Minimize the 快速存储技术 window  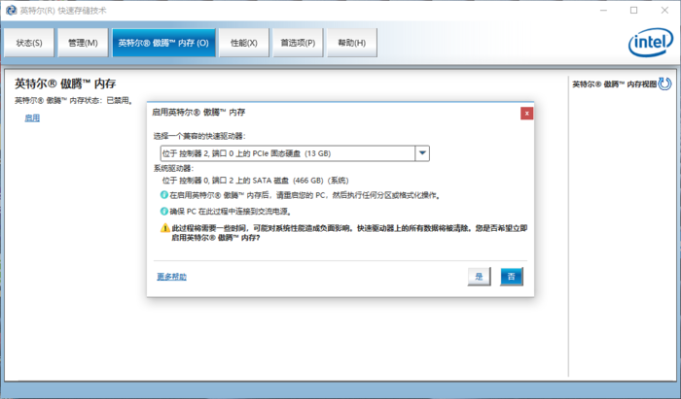point(603,10)
